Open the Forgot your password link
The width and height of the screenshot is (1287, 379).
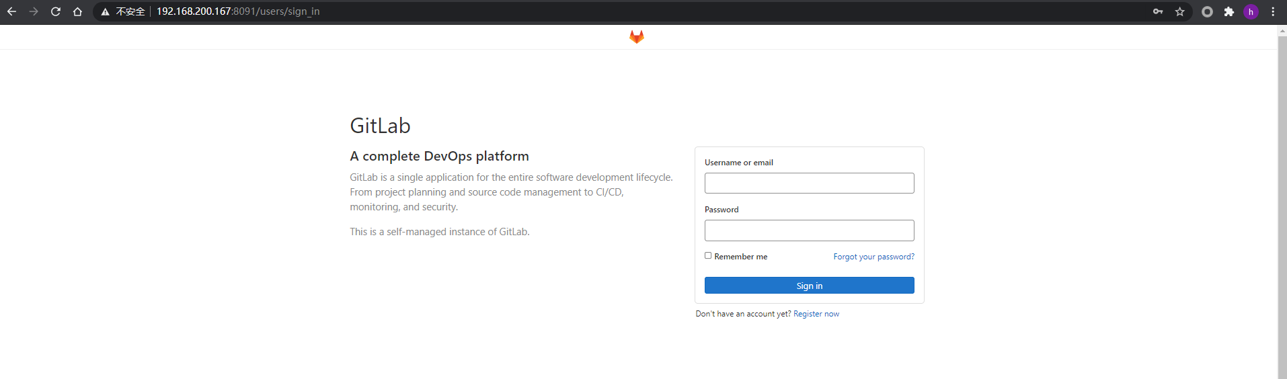[874, 257]
